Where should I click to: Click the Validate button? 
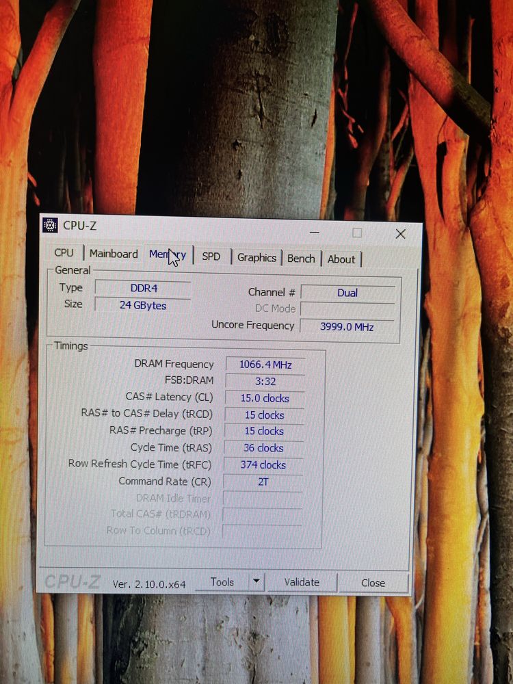302,582
